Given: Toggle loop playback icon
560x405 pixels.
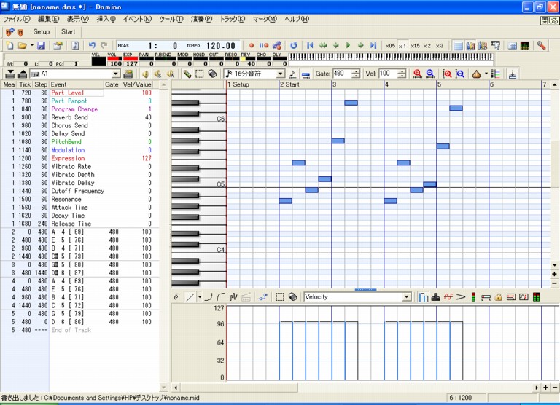Looking at the screenshot, I should coord(294,45).
